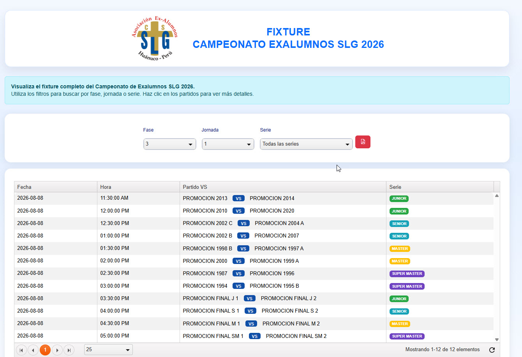522x357 pixels.
Task: Jump to the last page arrow
Action: (69, 350)
